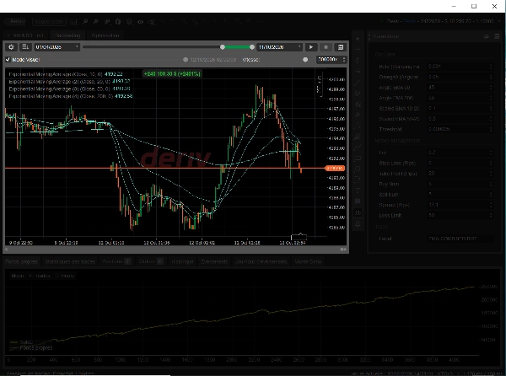This screenshot has width=506, height=376.
Task: Select the Trades mode radio option
Action: [30, 276]
